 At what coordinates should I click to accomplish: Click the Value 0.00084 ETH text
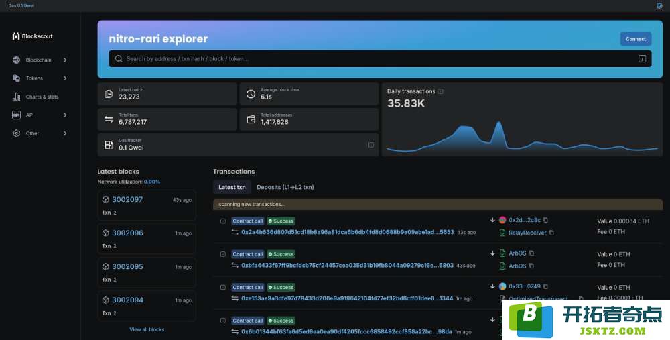[x=623, y=221]
